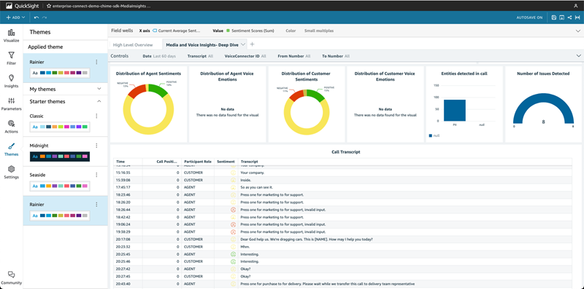584x289 pixels.
Task: Click the save icon beside Autosave
Action: coord(554,17)
